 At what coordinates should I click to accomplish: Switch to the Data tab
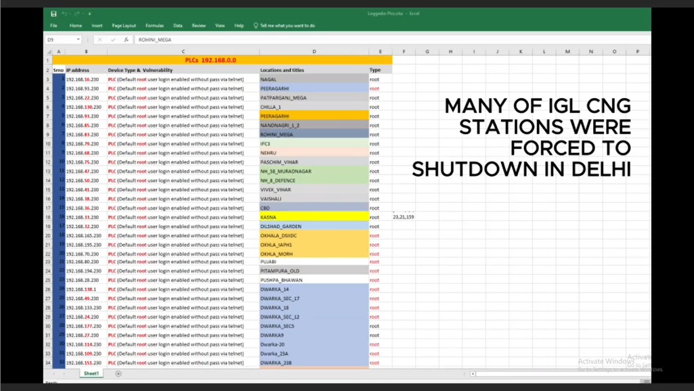tap(178, 26)
